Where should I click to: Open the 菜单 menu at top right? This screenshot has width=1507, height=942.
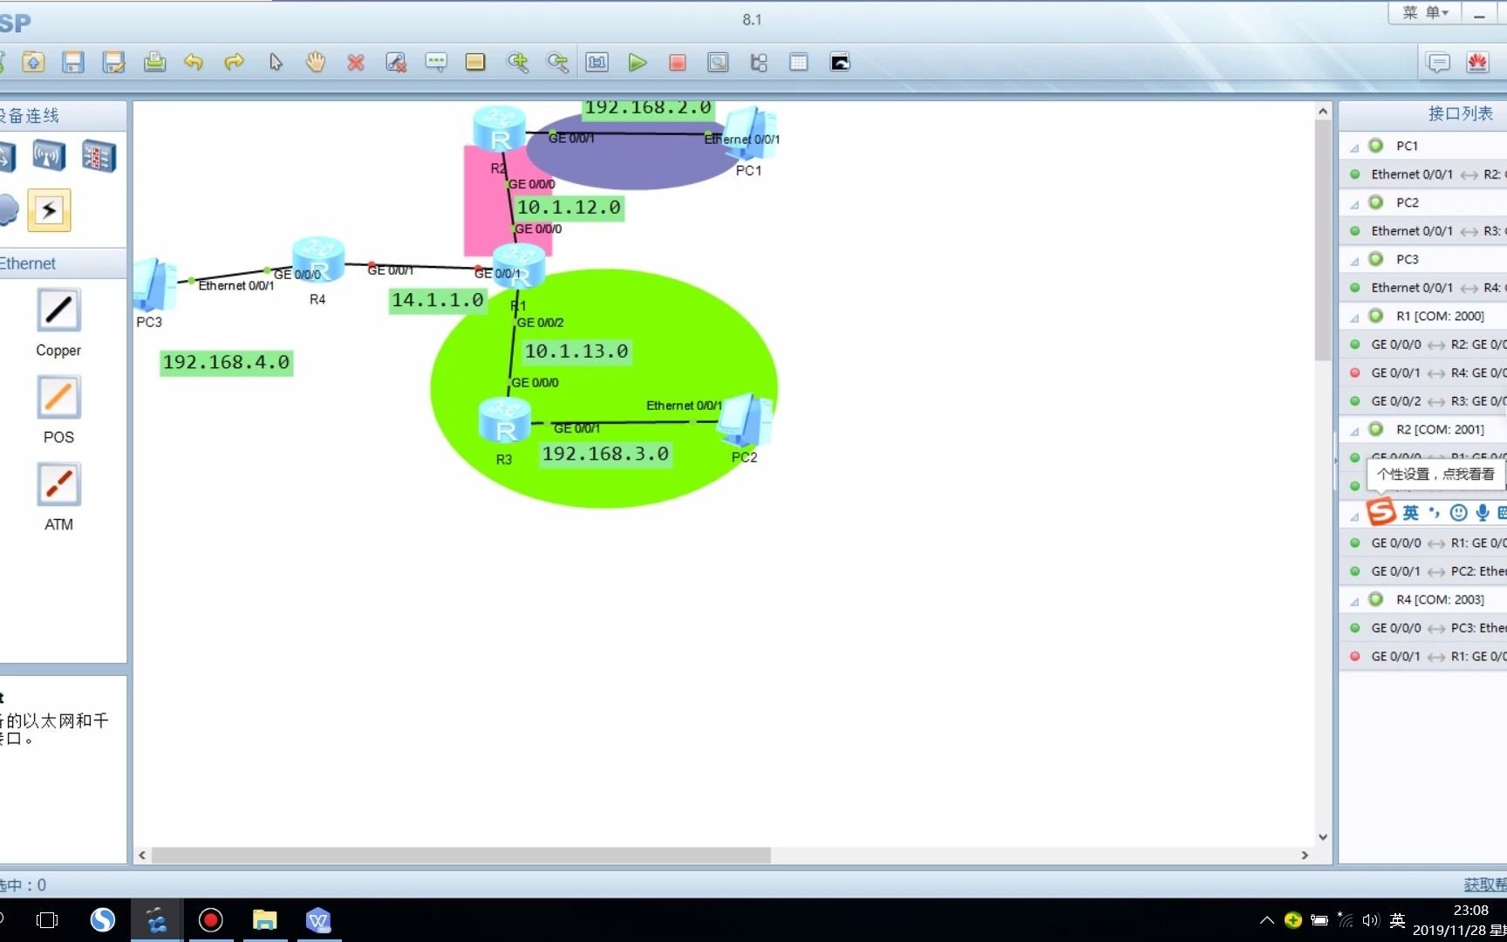1423,12
